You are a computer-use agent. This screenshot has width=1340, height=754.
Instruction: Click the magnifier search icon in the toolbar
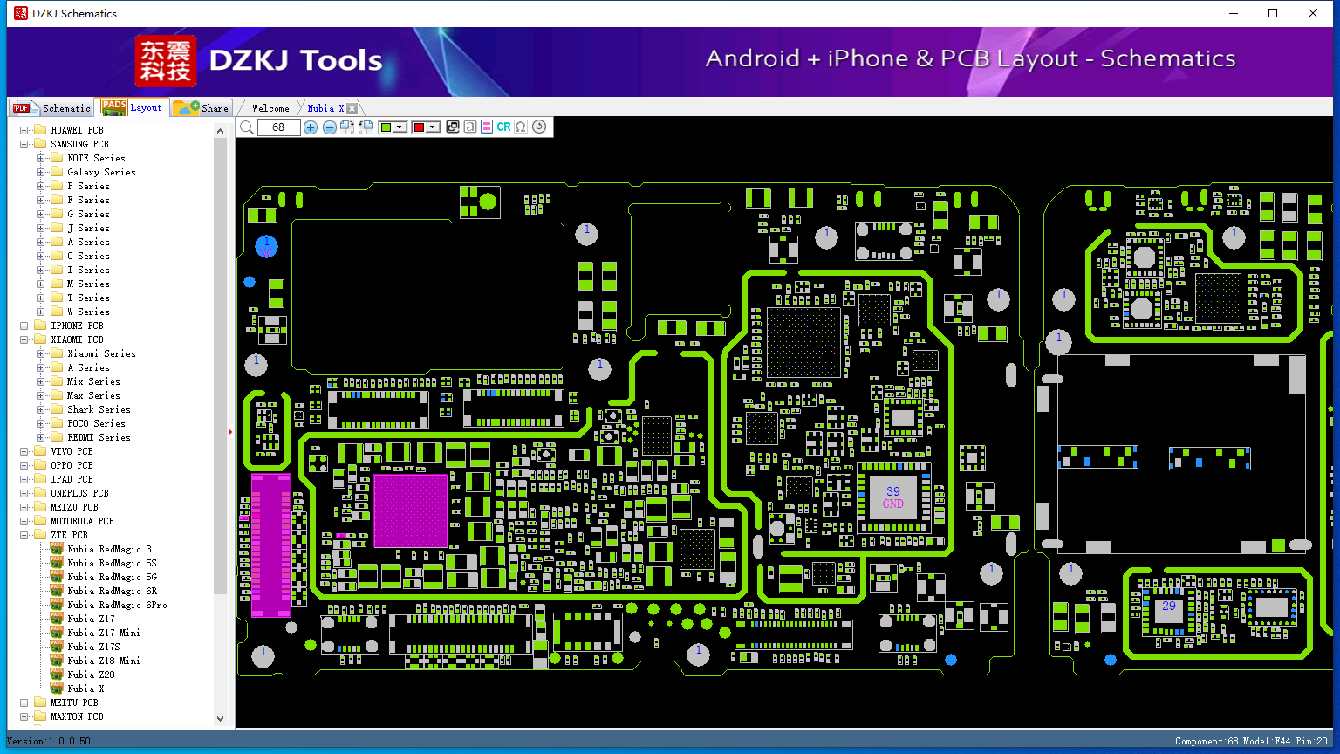click(x=247, y=127)
